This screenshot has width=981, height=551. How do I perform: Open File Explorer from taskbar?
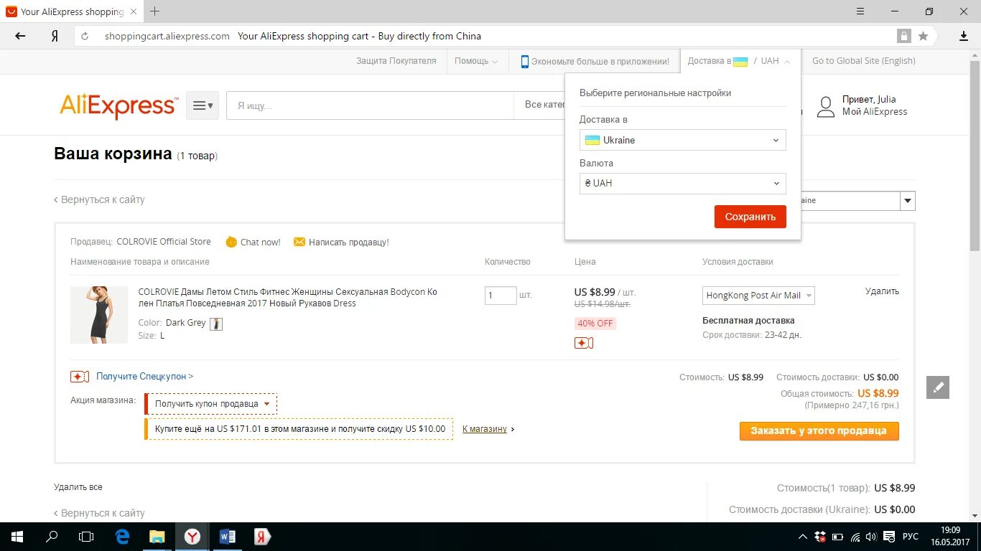click(157, 536)
